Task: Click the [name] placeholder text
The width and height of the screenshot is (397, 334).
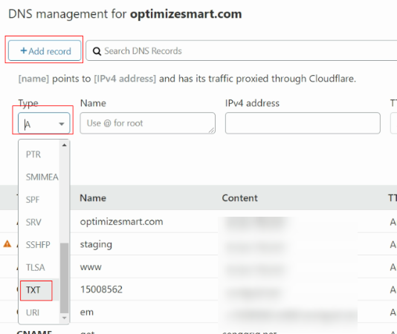Action: 33,79
